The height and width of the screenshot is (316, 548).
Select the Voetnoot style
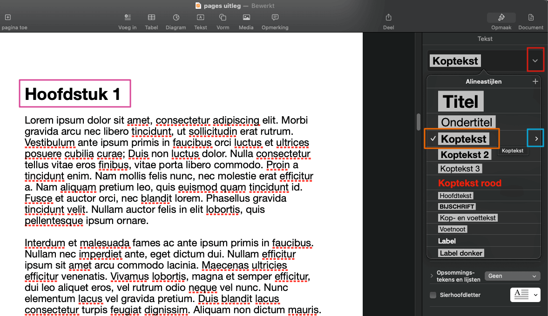(453, 229)
